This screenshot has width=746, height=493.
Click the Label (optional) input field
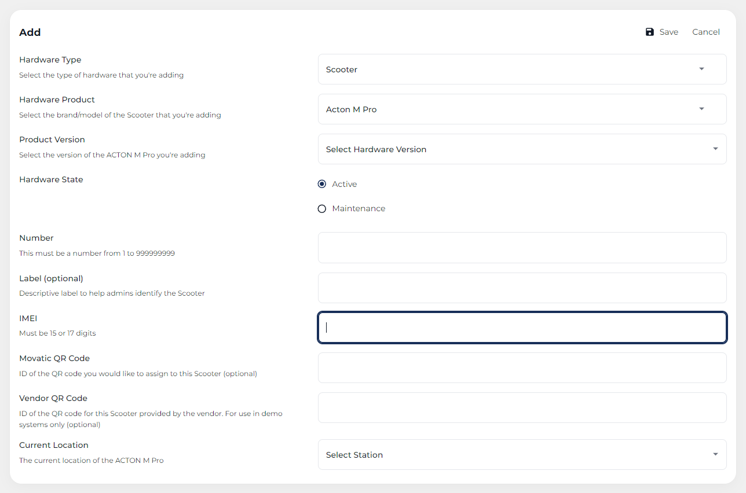[522, 288]
